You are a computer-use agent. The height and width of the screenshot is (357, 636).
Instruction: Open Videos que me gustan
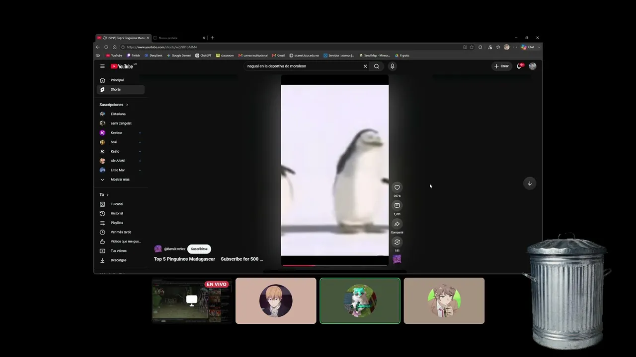pos(121,241)
